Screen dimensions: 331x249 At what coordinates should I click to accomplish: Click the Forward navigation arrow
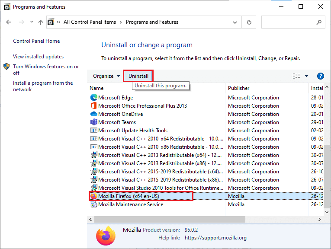[x=22, y=22]
